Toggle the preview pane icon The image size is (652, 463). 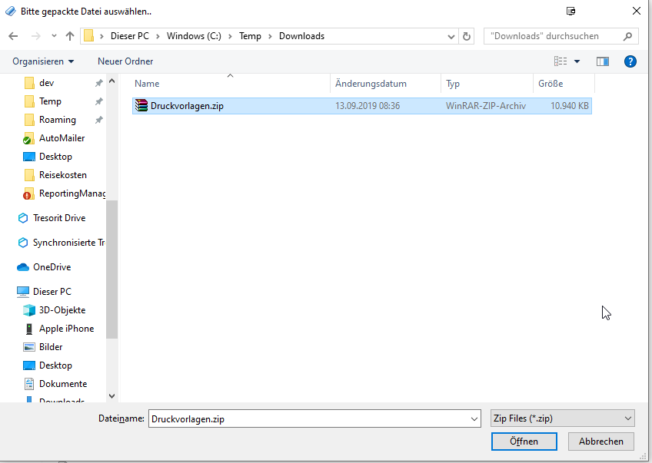click(602, 61)
